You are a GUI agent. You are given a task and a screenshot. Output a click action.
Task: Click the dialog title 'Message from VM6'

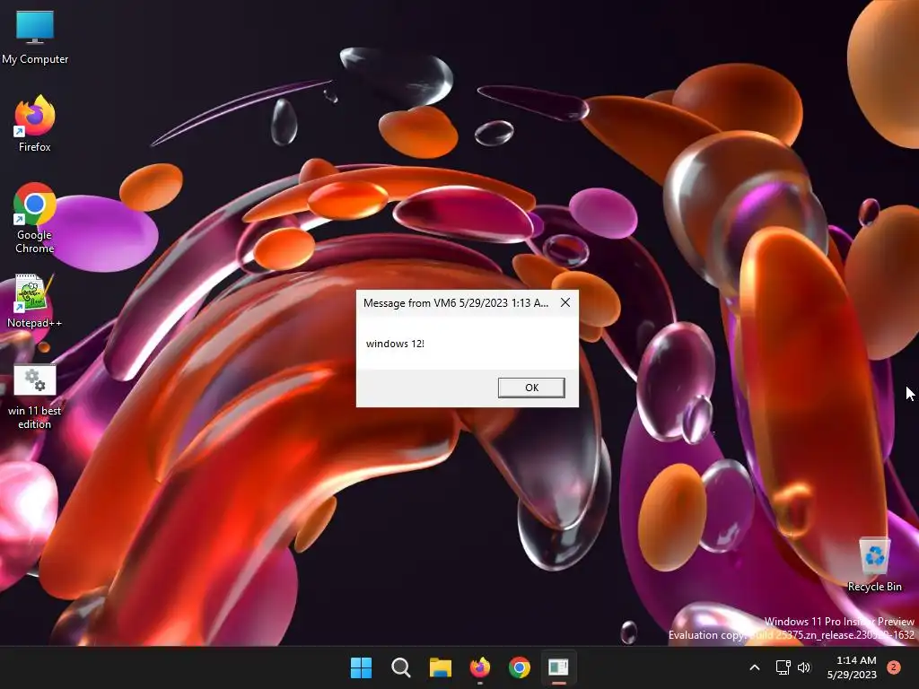coord(409,303)
